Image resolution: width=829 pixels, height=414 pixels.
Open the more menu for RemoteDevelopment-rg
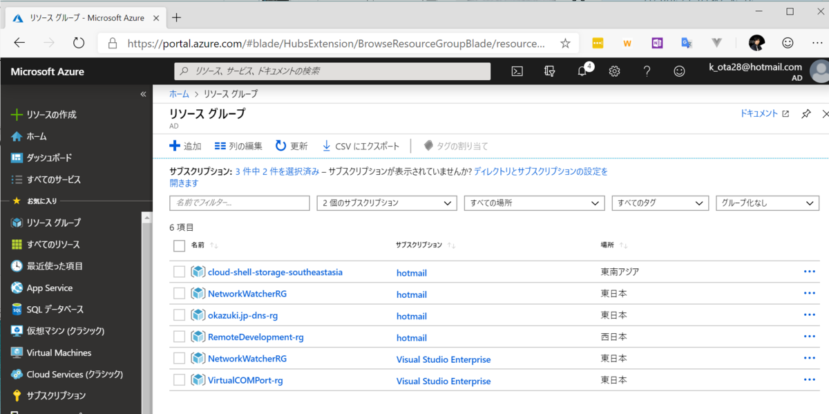tap(810, 337)
